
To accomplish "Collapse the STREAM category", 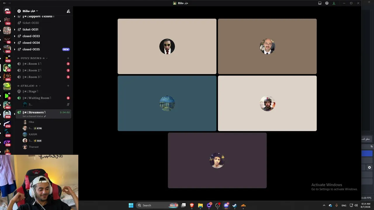I will (29, 86).
